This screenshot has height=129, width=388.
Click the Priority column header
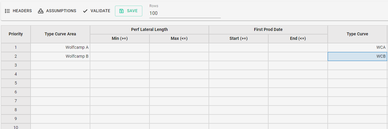pos(16,34)
